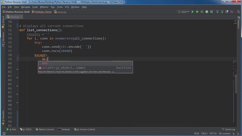Open the Event Log
Viewport: 242px width, 136px height.
tap(228, 129)
